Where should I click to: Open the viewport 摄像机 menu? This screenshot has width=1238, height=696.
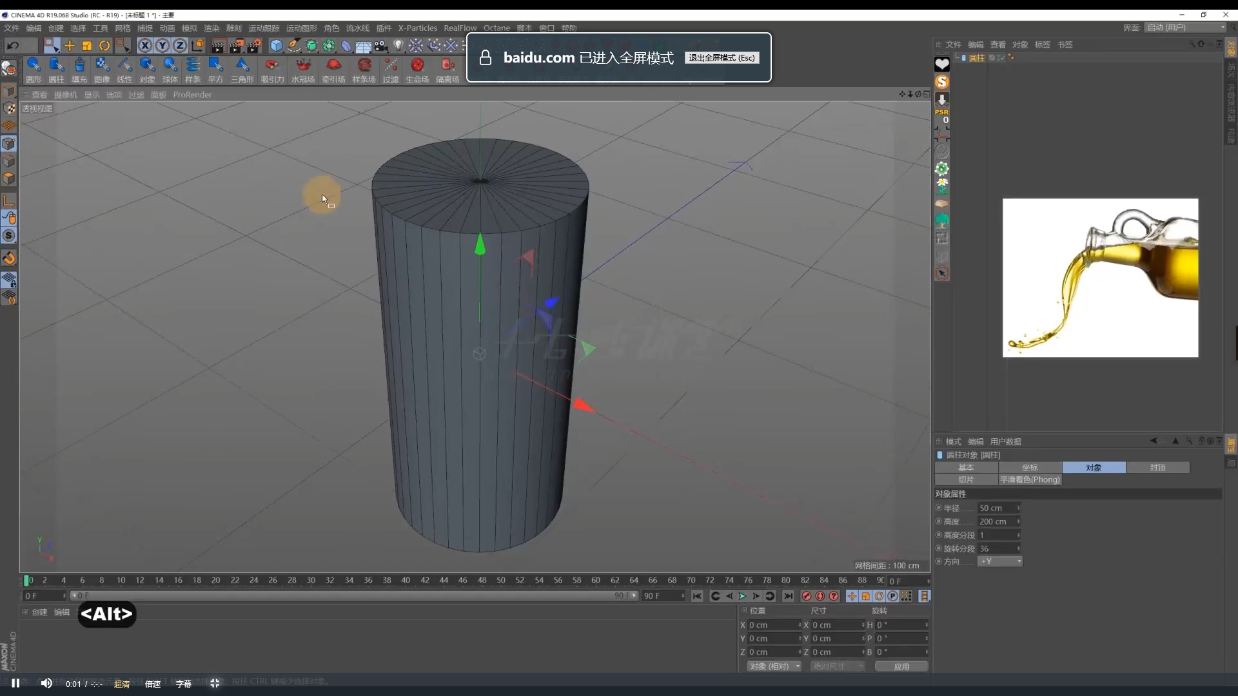point(66,95)
